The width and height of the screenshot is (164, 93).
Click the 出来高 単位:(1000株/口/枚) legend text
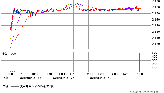(37, 86)
